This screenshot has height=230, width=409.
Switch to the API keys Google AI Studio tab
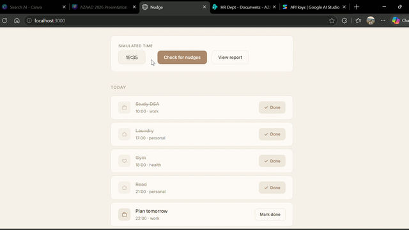(314, 7)
